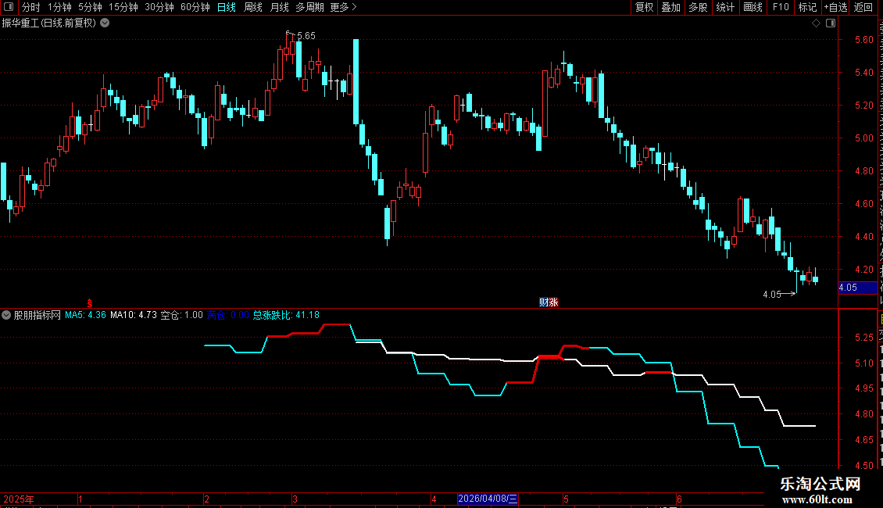Viewport: 883px width, 508px height.
Task: Click the 返回 back button
Action: coord(863,7)
